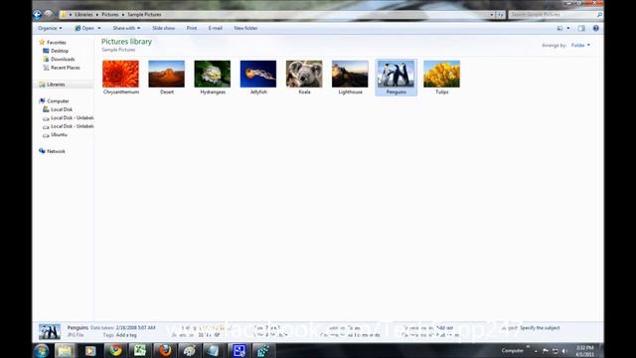The height and width of the screenshot is (358, 636).
Task: Click in the Search Sample Pictures box
Action: point(553,15)
